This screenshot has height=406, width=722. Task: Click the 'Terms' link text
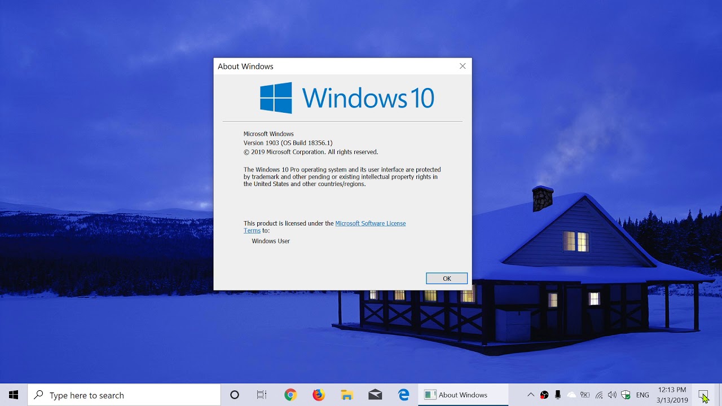tap(252, 231)
